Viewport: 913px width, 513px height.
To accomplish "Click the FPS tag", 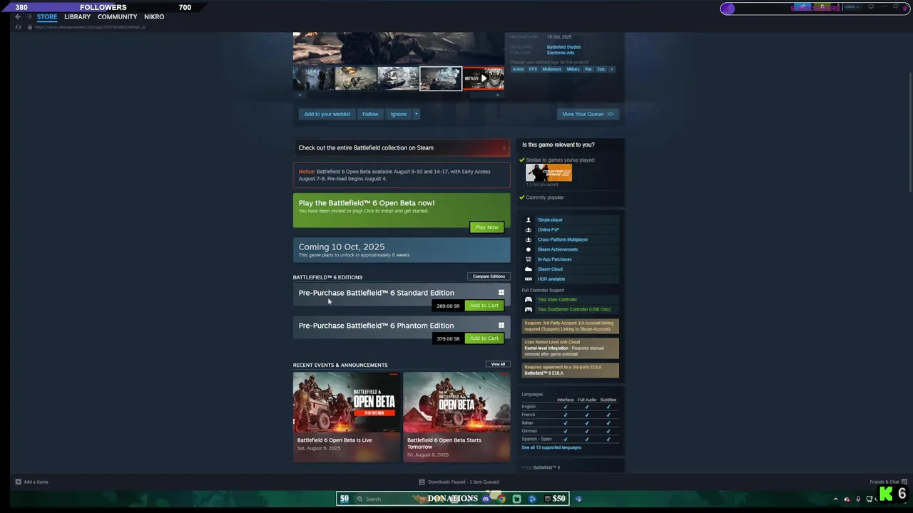I will coord(533,69).
